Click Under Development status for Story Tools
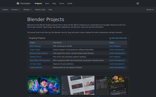 tap(117, 60)
